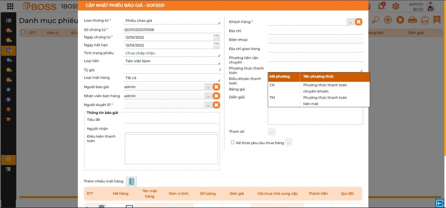Click the Thành tiền column header
This screenshot has width=446, height=208.
coord(318,194)
